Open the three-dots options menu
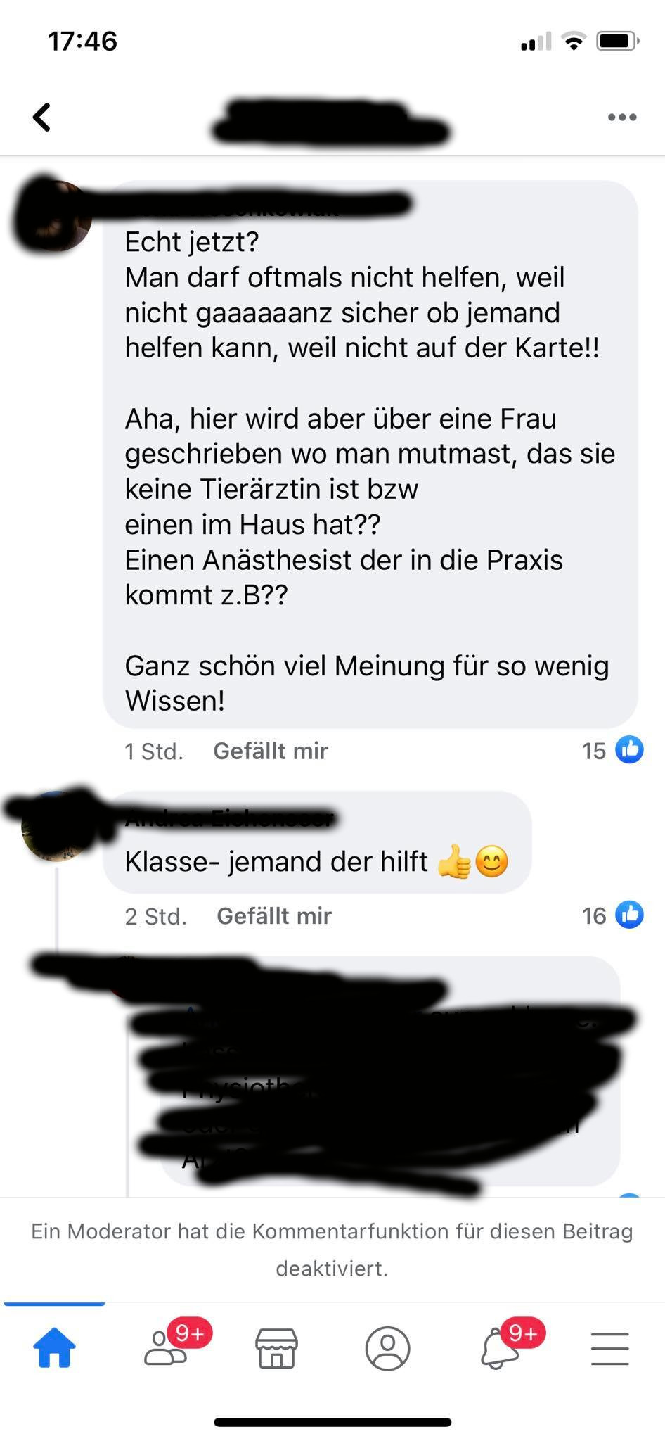Image resolution: width=665 pixels, height=1441 pixels. [622, 117]
